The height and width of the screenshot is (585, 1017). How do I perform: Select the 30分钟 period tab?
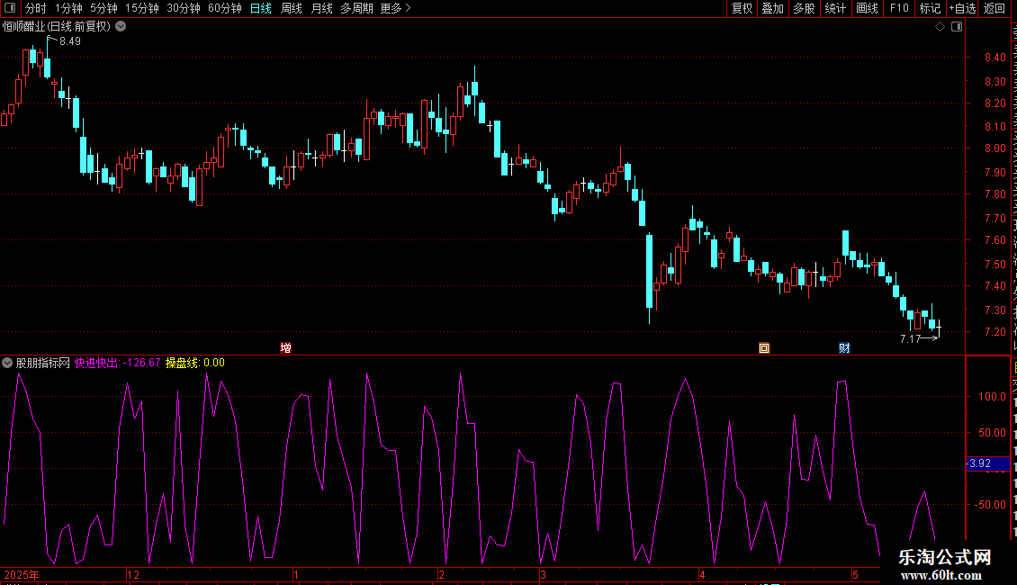[183, 8]
